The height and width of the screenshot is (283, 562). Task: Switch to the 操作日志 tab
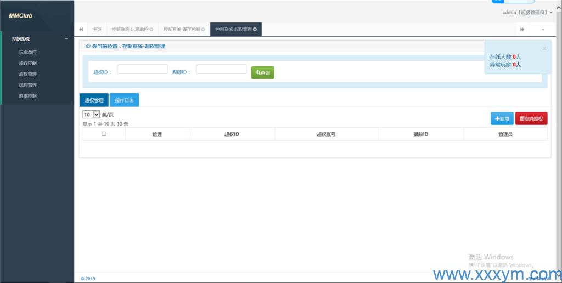124,100
